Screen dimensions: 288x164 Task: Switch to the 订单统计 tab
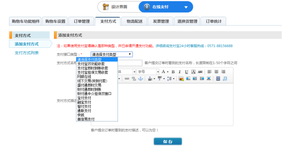click(214, 21)
